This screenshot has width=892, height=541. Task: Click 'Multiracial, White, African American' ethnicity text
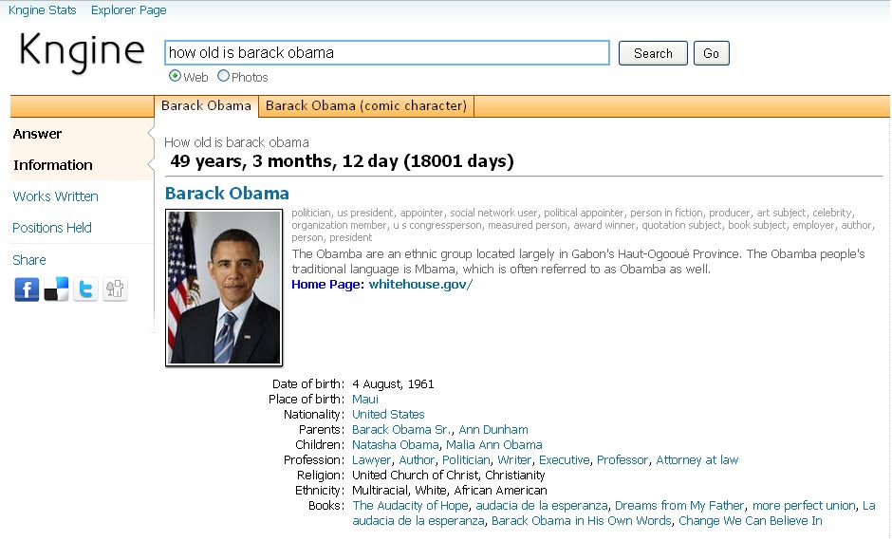[x=450, y=491]
